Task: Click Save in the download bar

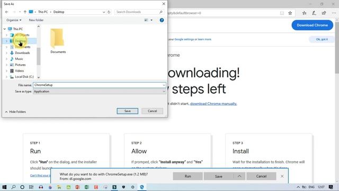Action: [219, 176]
